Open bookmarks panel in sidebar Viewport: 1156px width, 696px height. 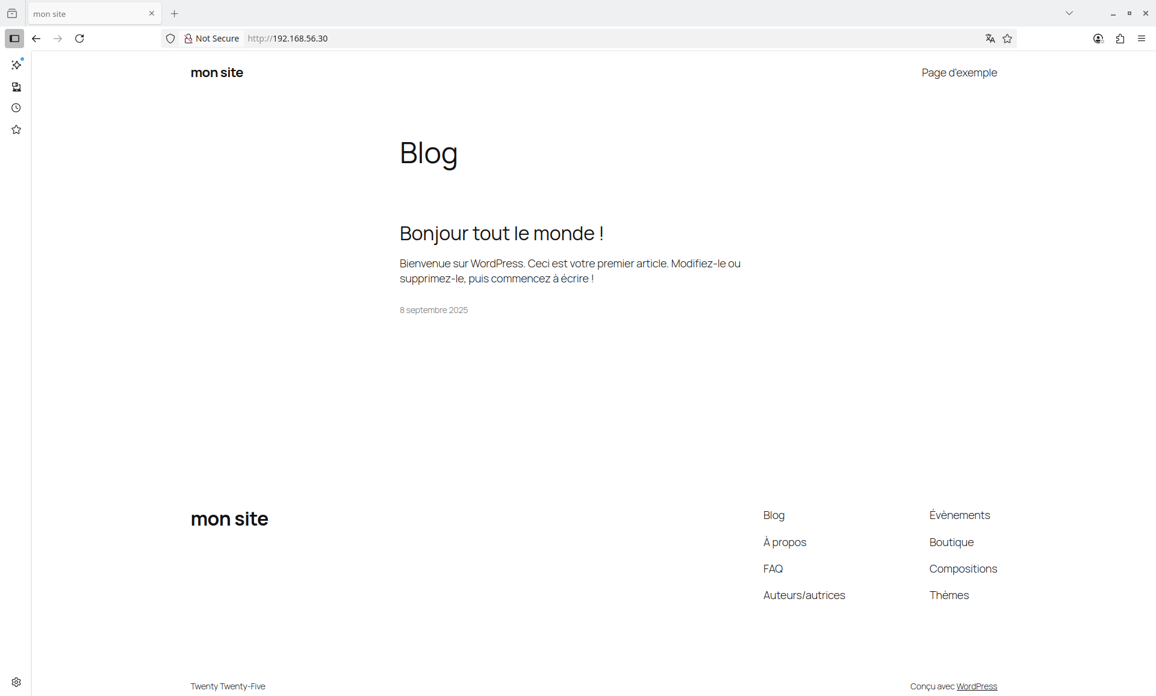coord(16,130)
